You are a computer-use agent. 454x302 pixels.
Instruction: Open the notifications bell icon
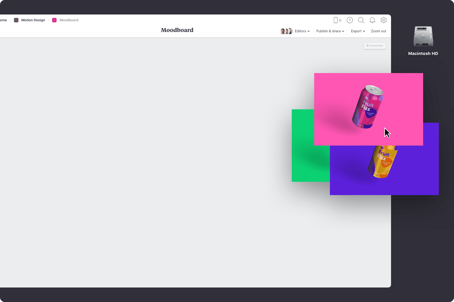[372, 20]
